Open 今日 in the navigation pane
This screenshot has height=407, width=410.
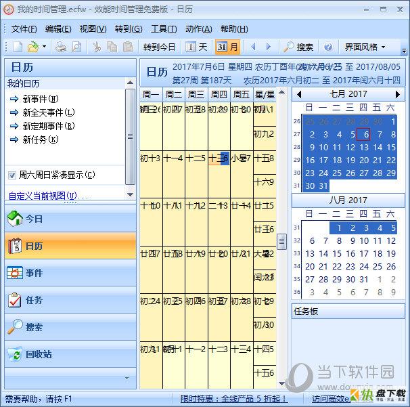[70, 219]
